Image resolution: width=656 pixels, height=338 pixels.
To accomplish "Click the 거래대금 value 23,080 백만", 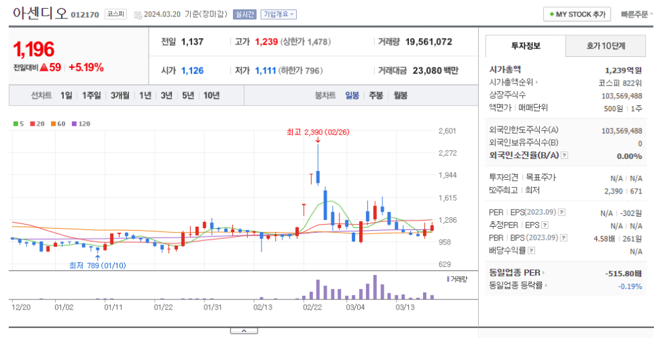I will point(435,71).
